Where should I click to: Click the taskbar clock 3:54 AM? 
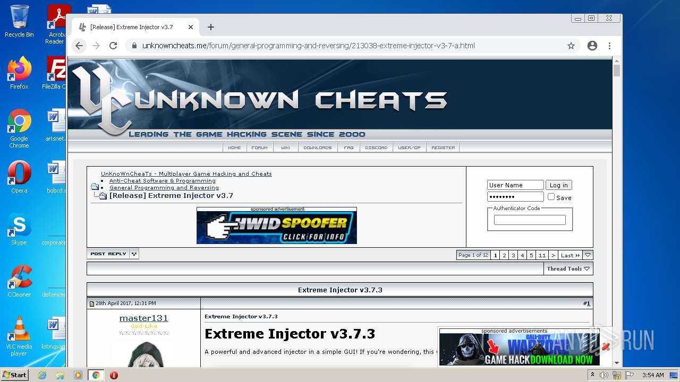(x=653, y=375)
